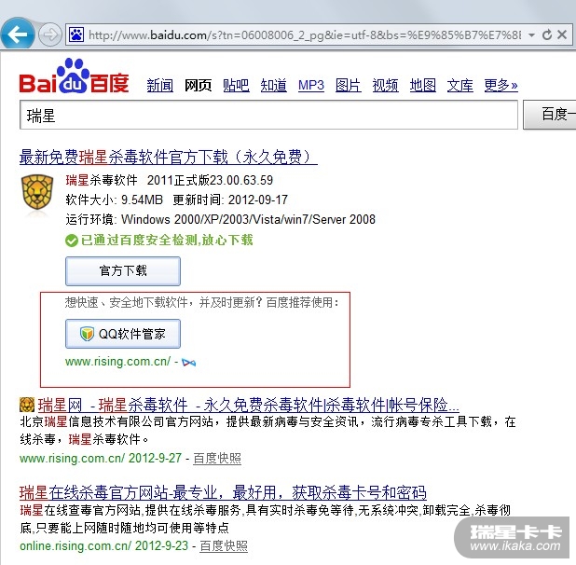Viewport: 576px width, 565px height.
Task: Open the address bar history dropdown arrow
Action: [x=531, y=35]
